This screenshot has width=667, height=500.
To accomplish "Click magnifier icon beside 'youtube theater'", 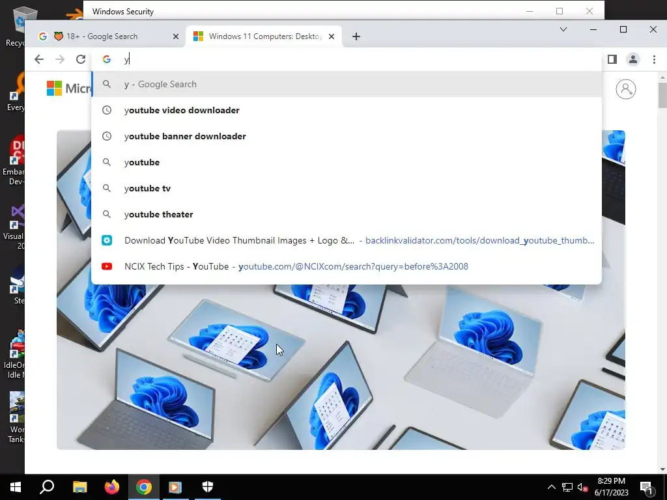I will tap(107, 214).
